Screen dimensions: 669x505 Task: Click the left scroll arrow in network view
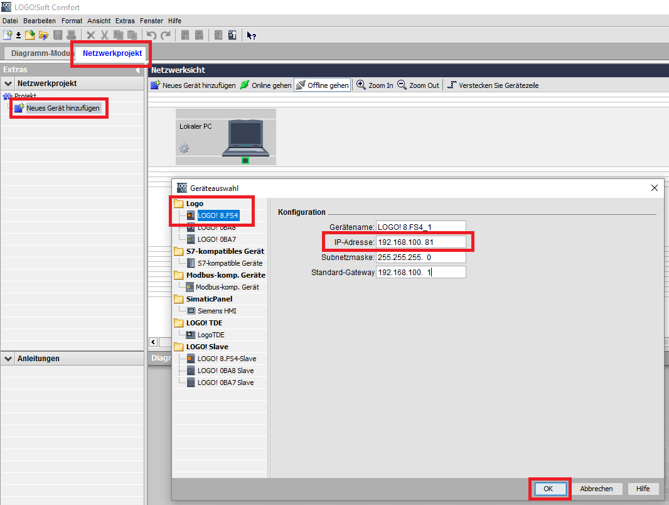point(153,342)
